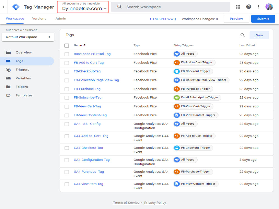279x209 pixels.
Task: Open the Google apps grid icon
Action: tap(238, 7)
